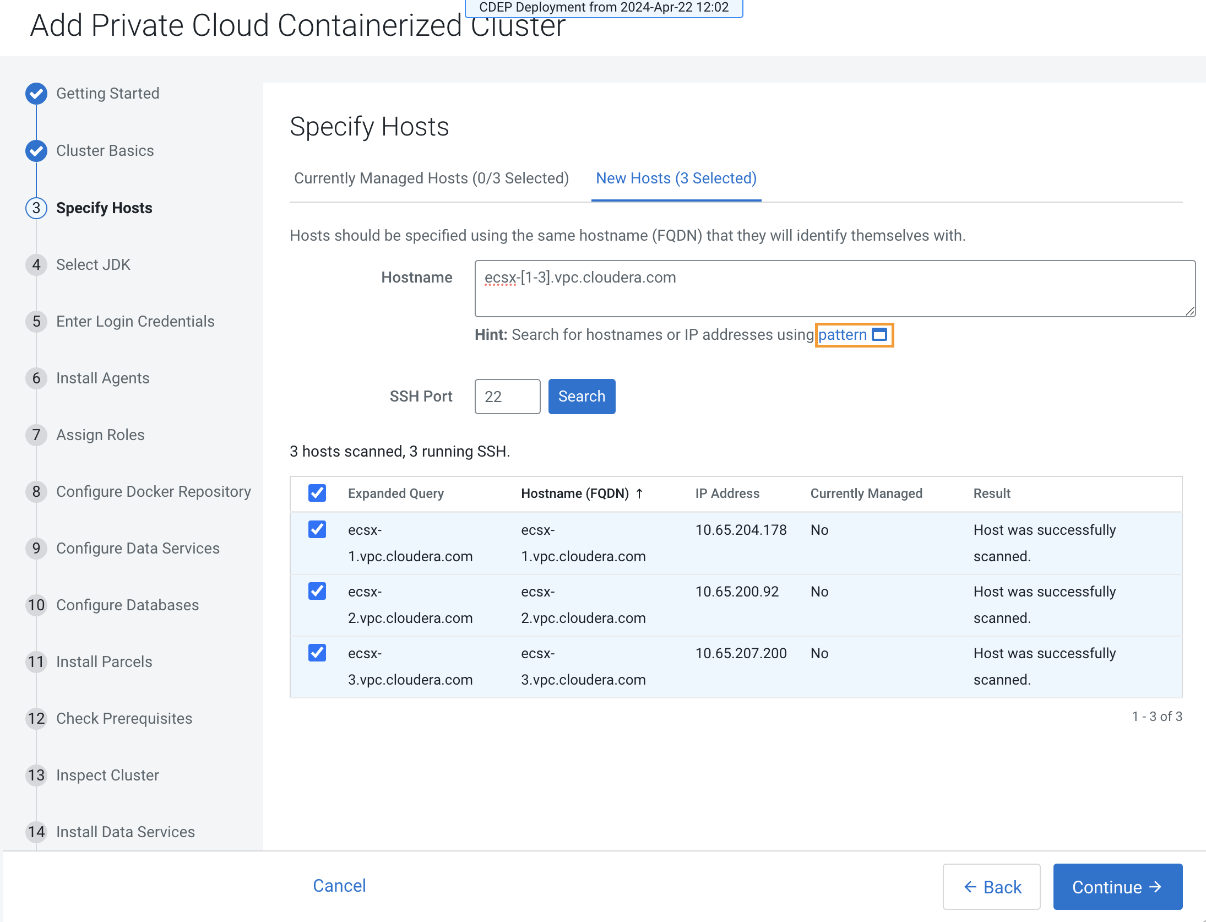The width and height of the screenshot is (1206, 922).
Task: Go to Enter Login Credentials step
Action: 135,322
